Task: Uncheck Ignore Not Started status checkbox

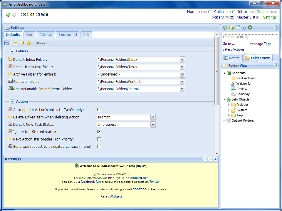Action: click(x=99, y=132)
